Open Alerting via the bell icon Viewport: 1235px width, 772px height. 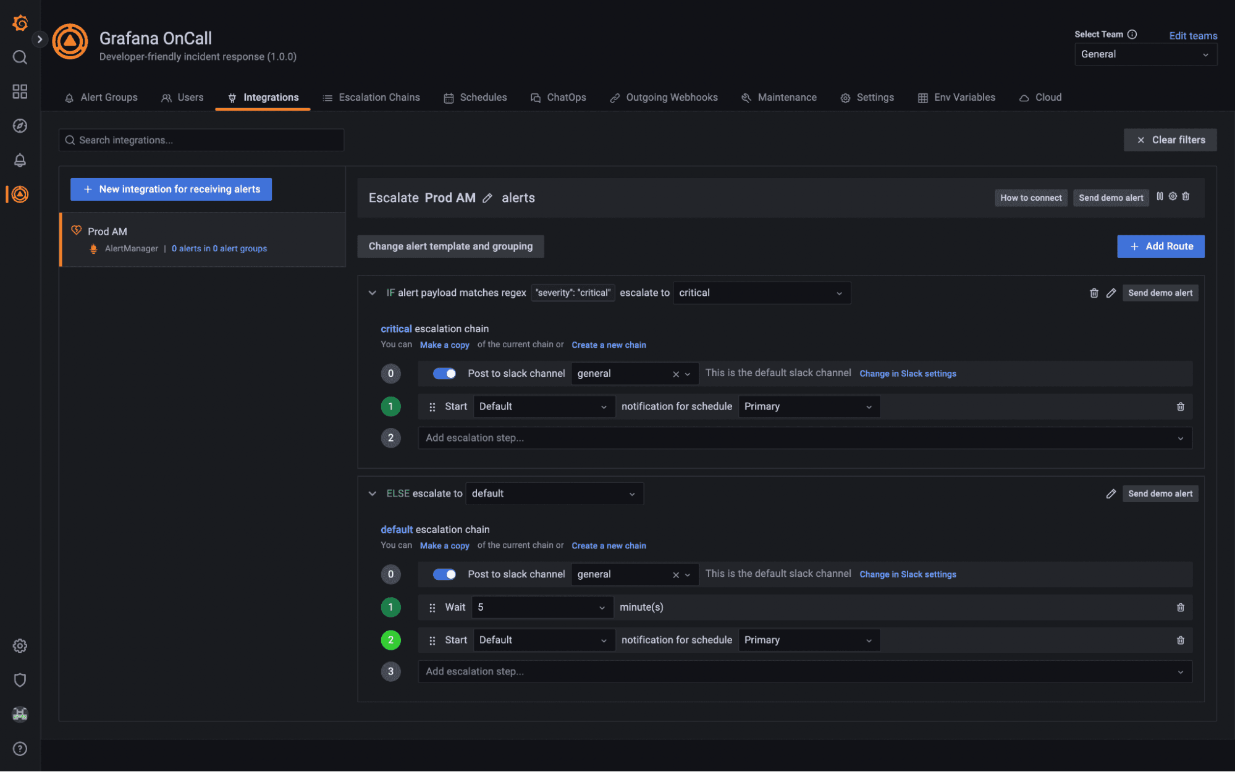(x=19, y=160)
